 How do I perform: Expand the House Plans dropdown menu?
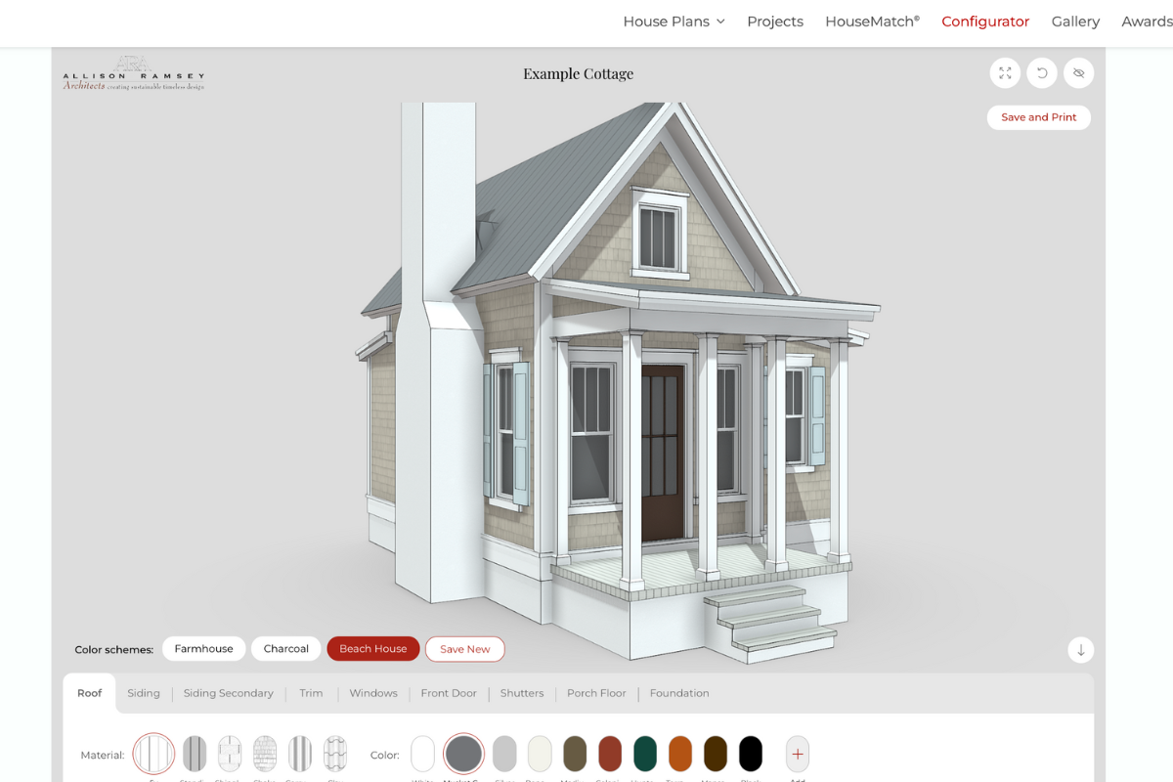click(x=673, y=22)
